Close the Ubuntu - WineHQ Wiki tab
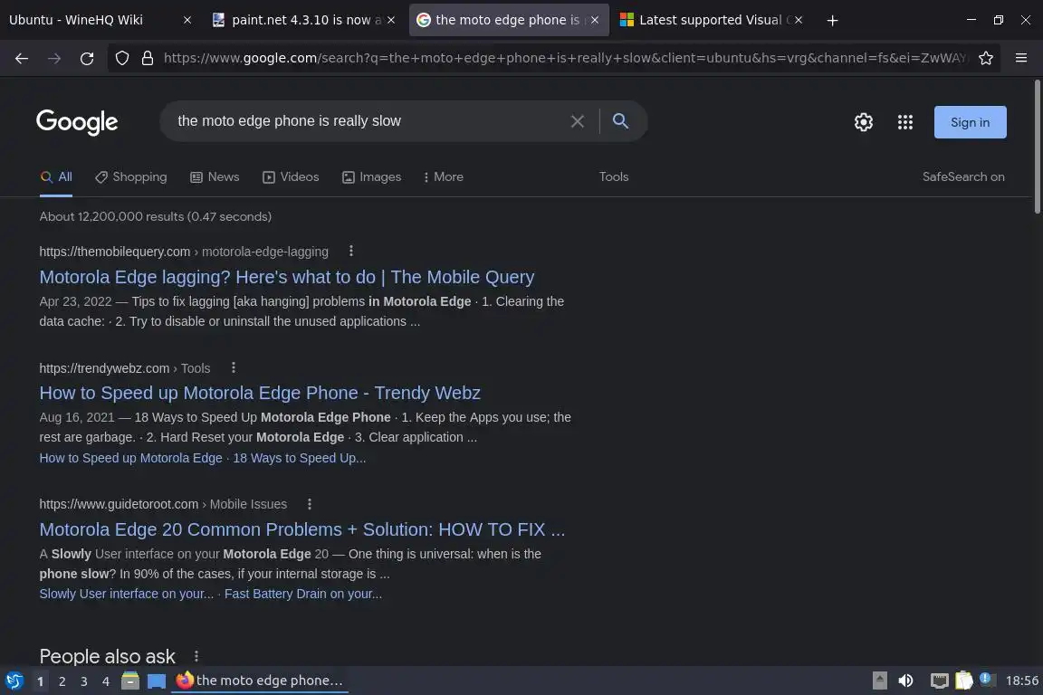1043x695 pixels. coord(187,21)
